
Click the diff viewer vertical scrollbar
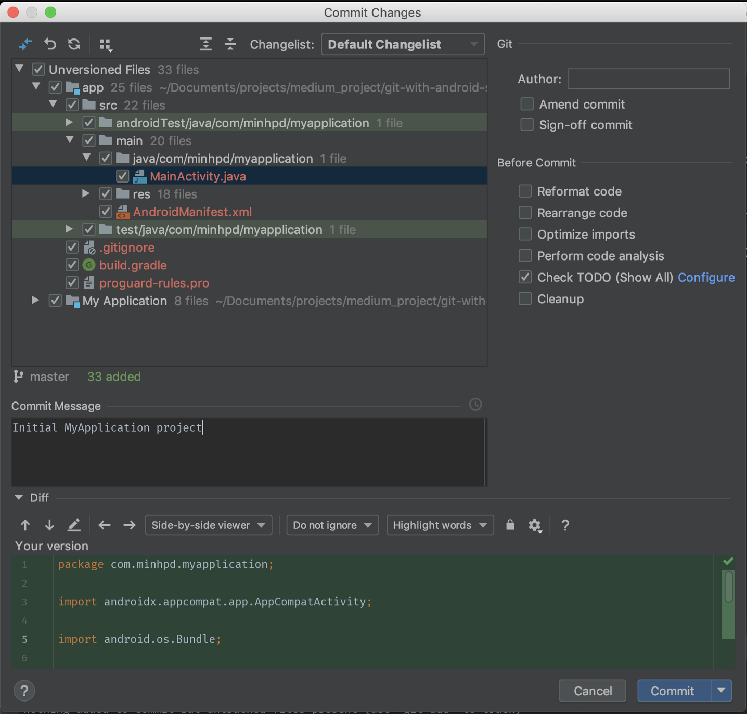(x=728, y=588)
